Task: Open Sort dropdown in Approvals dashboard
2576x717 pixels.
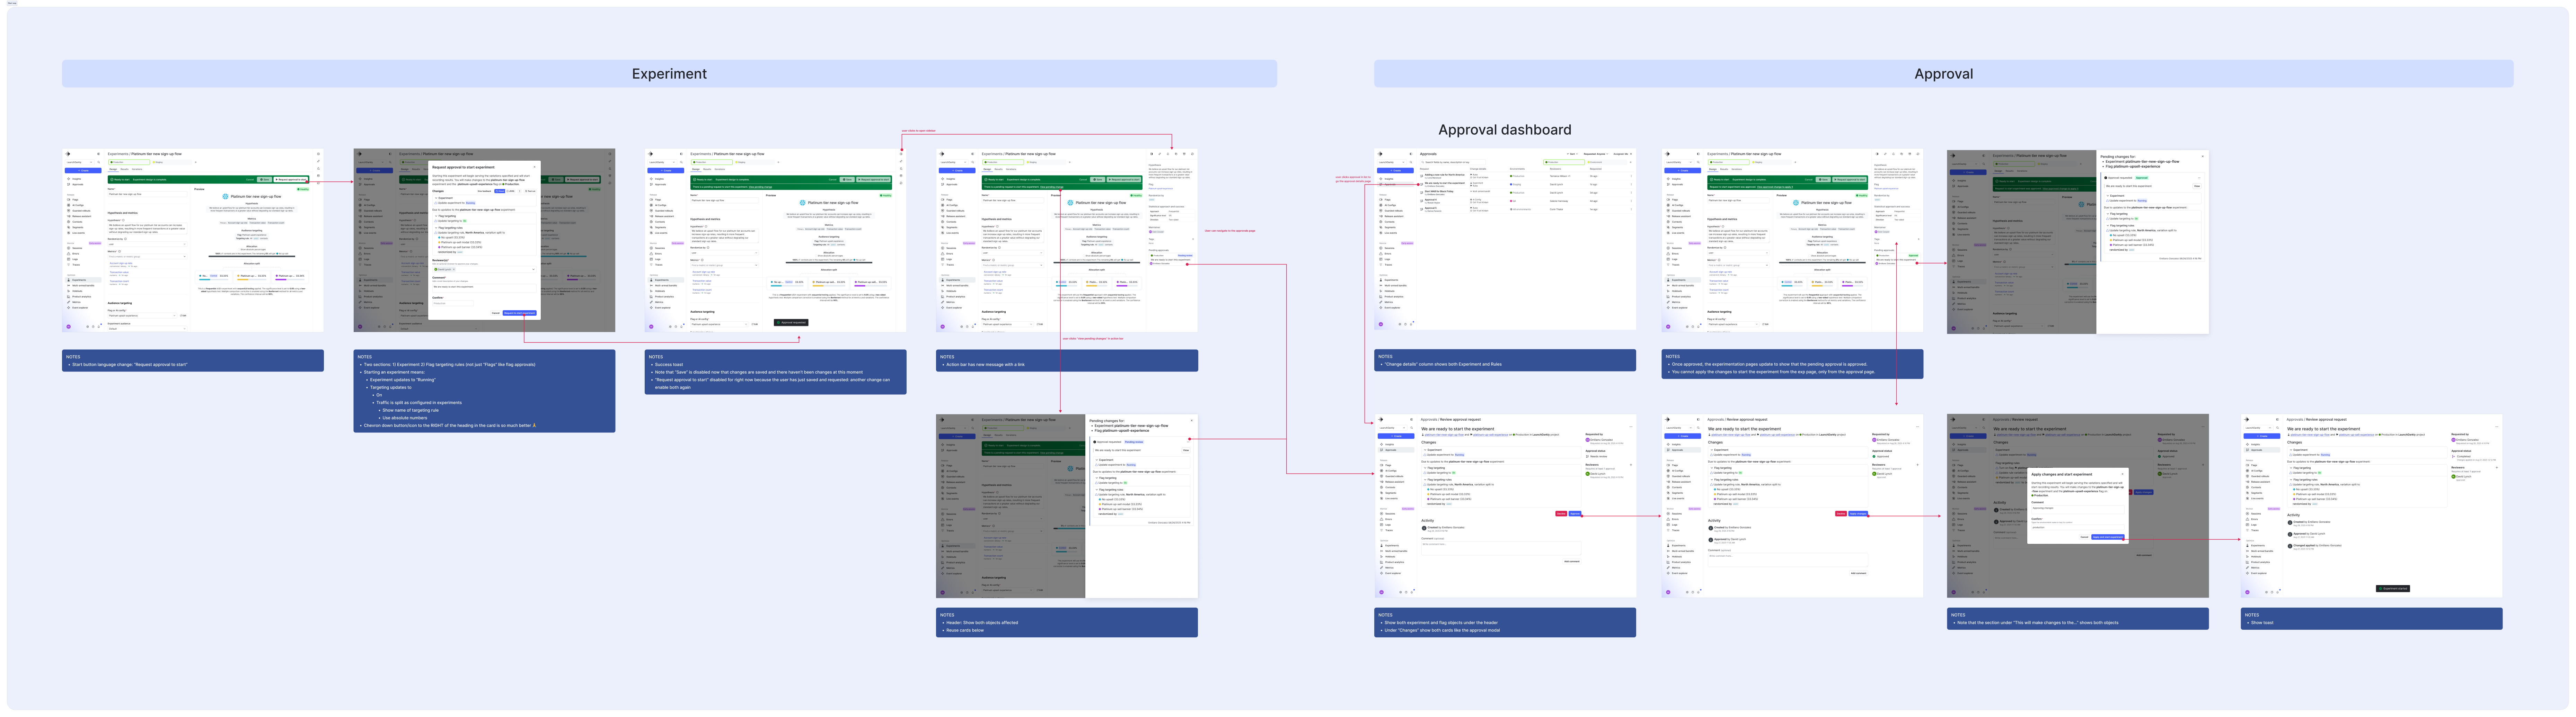Action: pyautogui.click(x=1573, y=154)
